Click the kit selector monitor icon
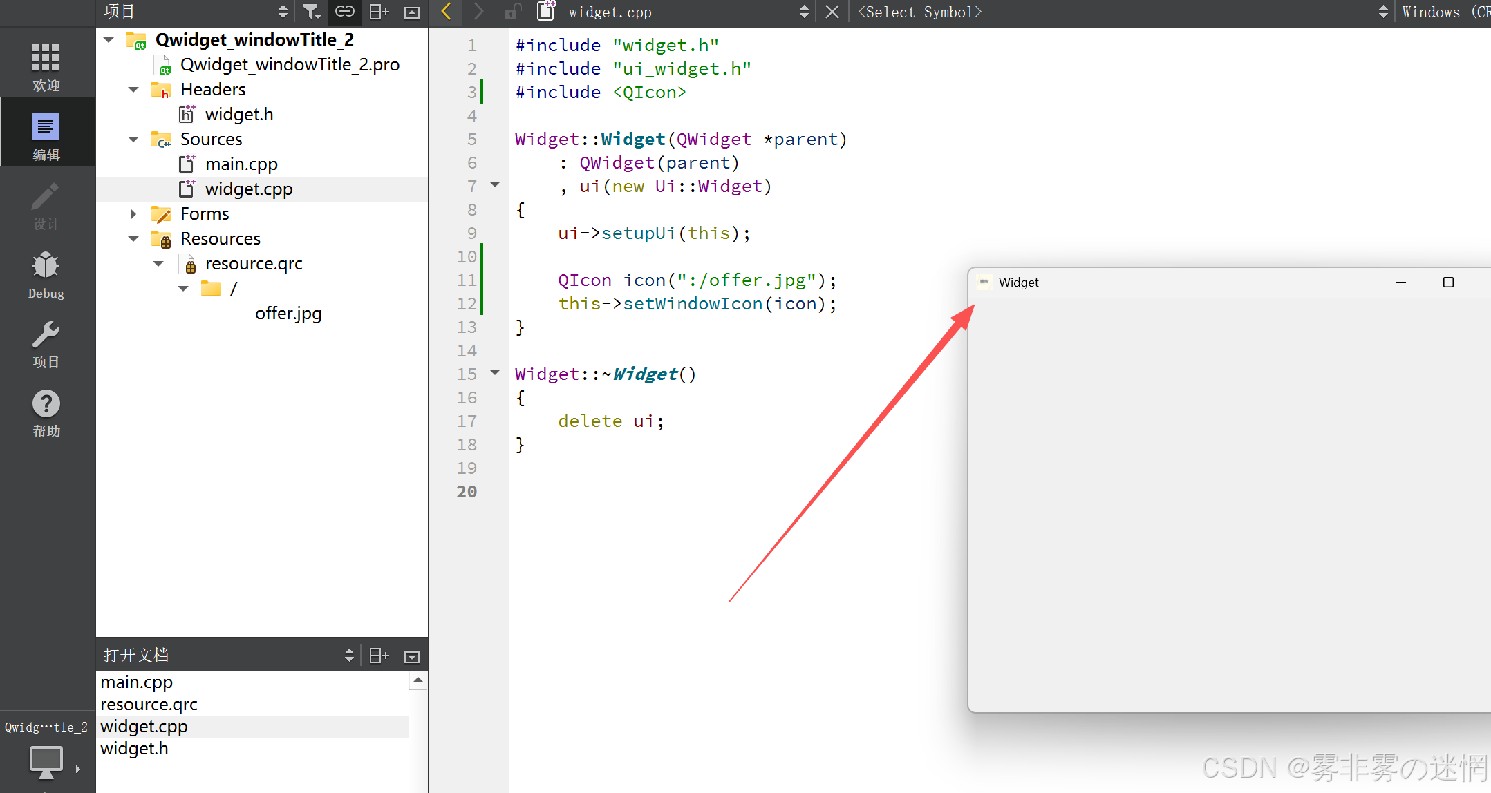1491x793 pixels. click(x=46, y=763)
